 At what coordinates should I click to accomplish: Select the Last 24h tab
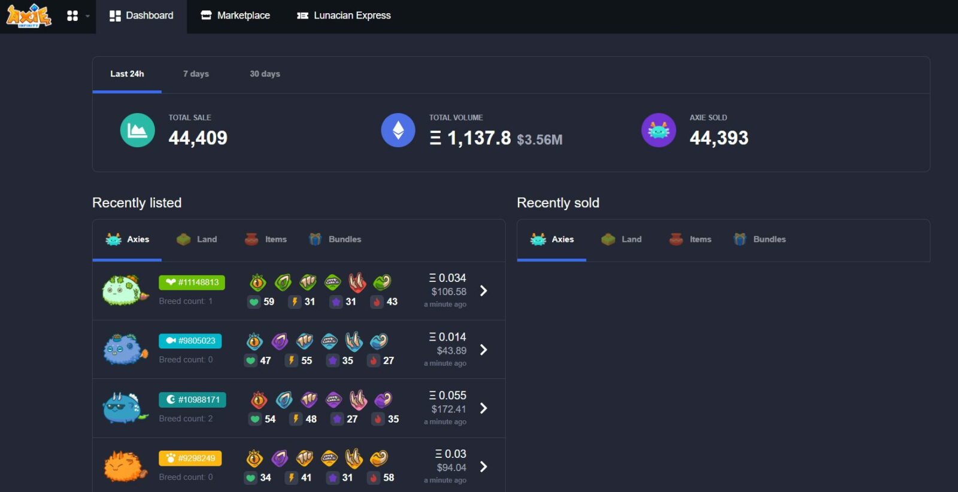(127, 74)
